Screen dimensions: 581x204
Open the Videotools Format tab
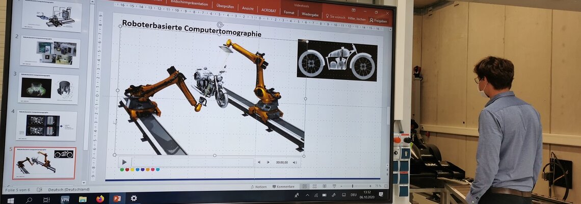[289, 12]
